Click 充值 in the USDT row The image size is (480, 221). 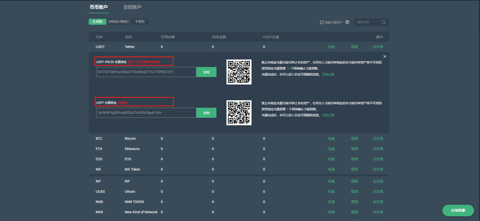pyautogui.click(x=331, y=47)
